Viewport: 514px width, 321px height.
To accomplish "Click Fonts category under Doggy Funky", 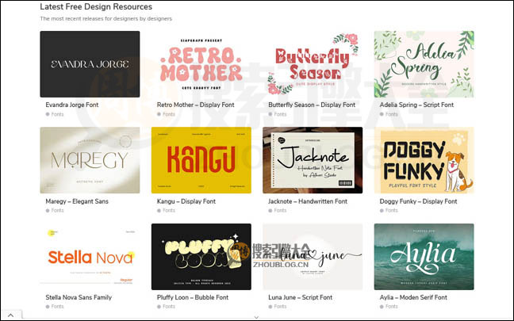I will 391,210.
